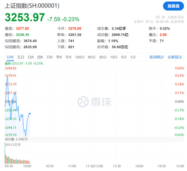Show the 年K chart

pyautogui.click(x=68, y=57)
